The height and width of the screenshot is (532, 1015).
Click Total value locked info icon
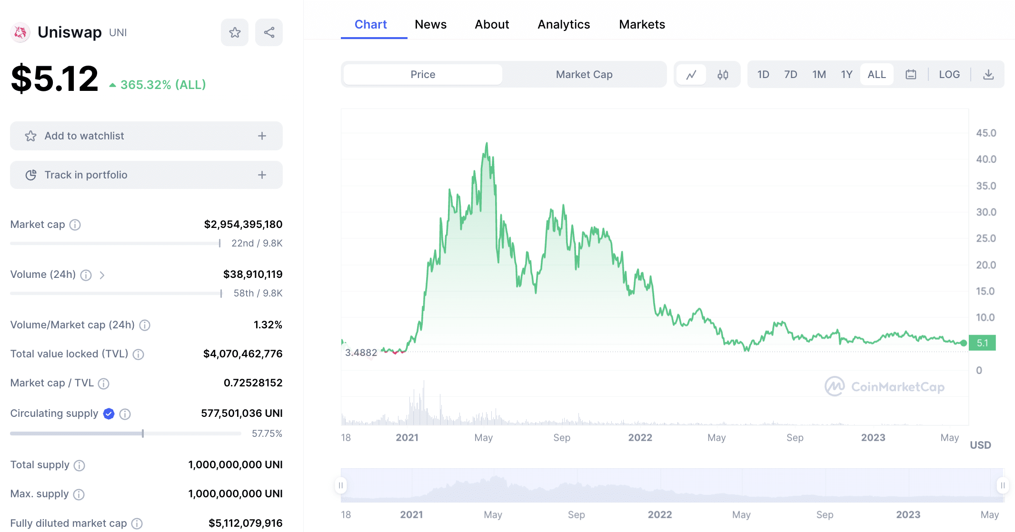[x=138, y=355]
